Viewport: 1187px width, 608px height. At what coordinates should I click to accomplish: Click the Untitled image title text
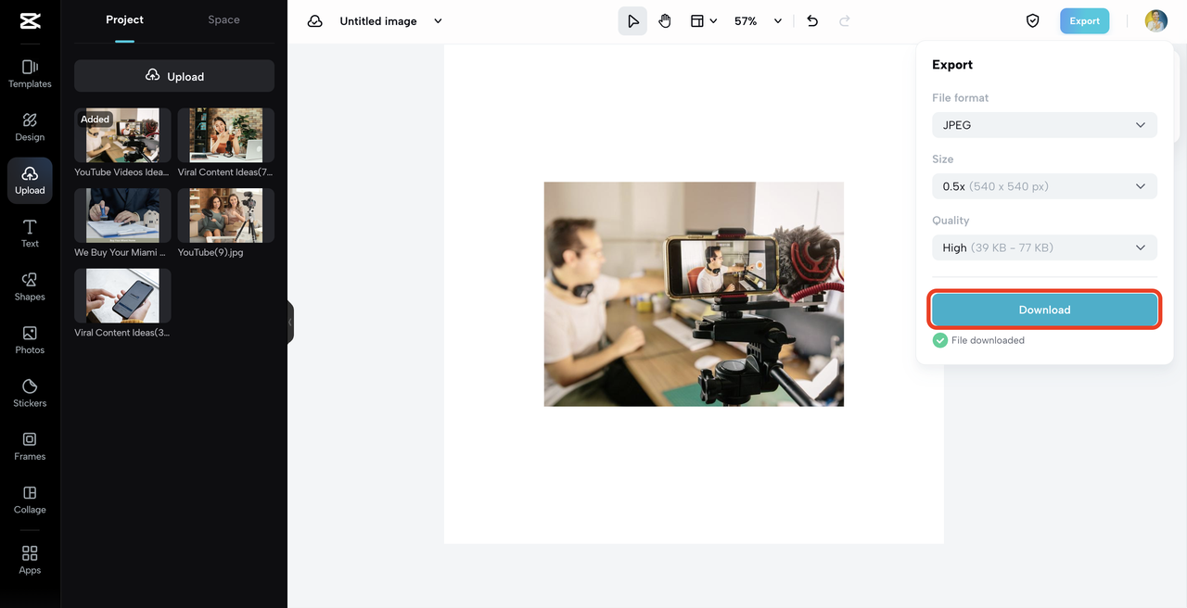tap(378, 20)
